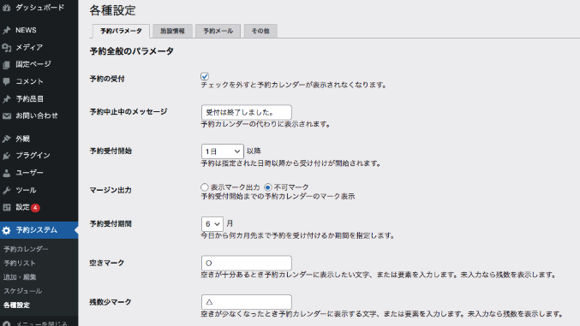The width and height of the screenshot is (580, 326).
Task: Click the 各種設定 page title
Action: (113, 10)
